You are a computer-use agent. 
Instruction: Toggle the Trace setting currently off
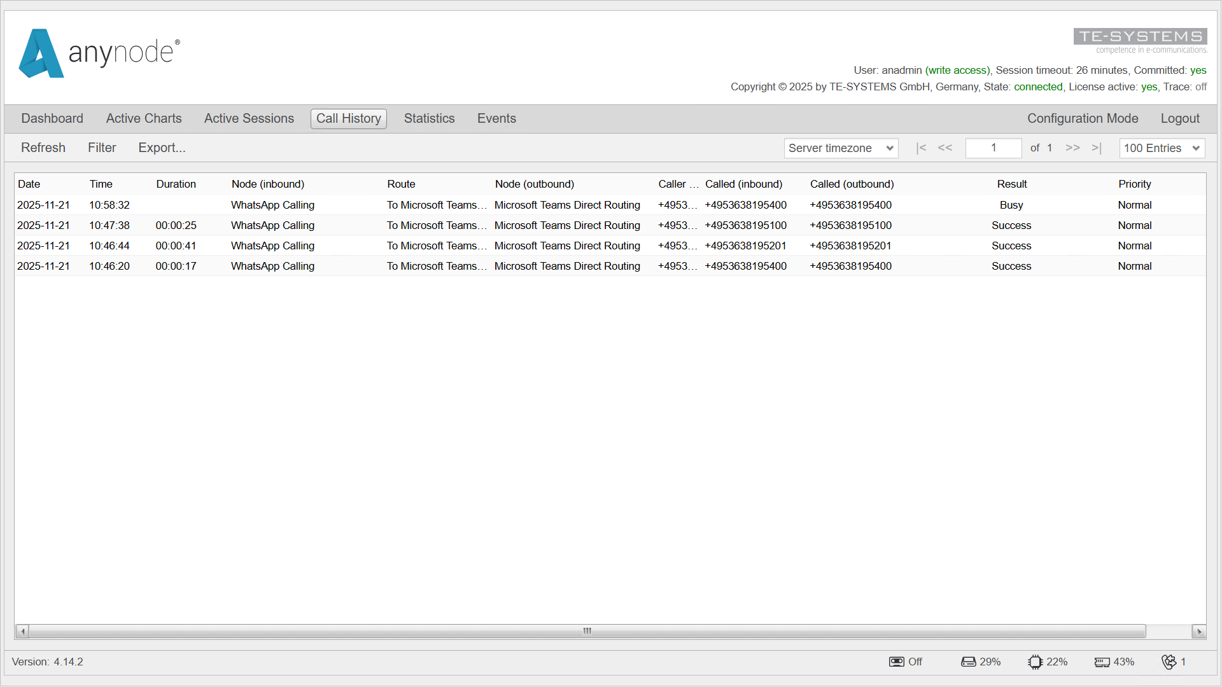tap(1200, 87)
